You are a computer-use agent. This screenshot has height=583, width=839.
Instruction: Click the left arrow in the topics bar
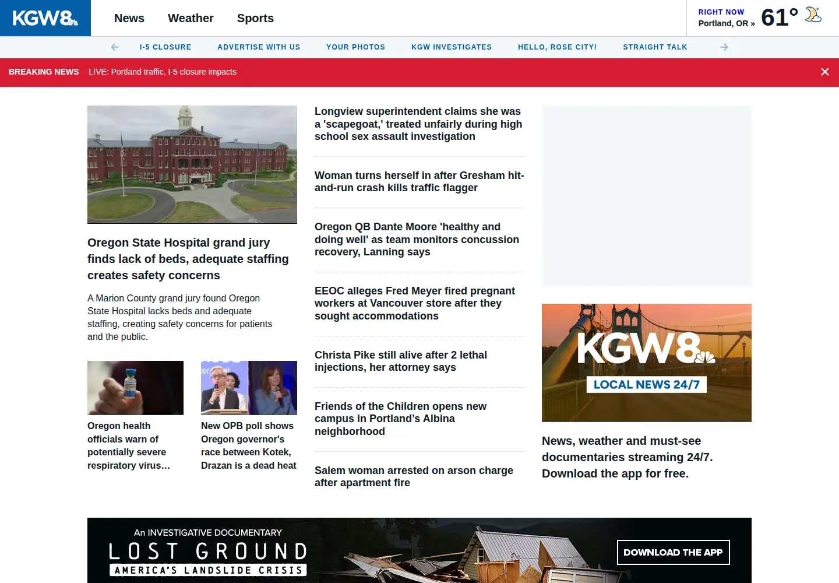(x=115, y=47)
